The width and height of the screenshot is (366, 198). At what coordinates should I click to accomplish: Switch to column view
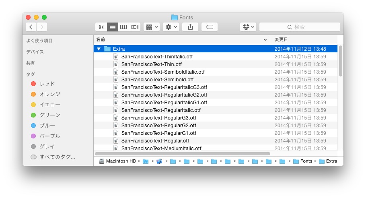tap(123, 27)
